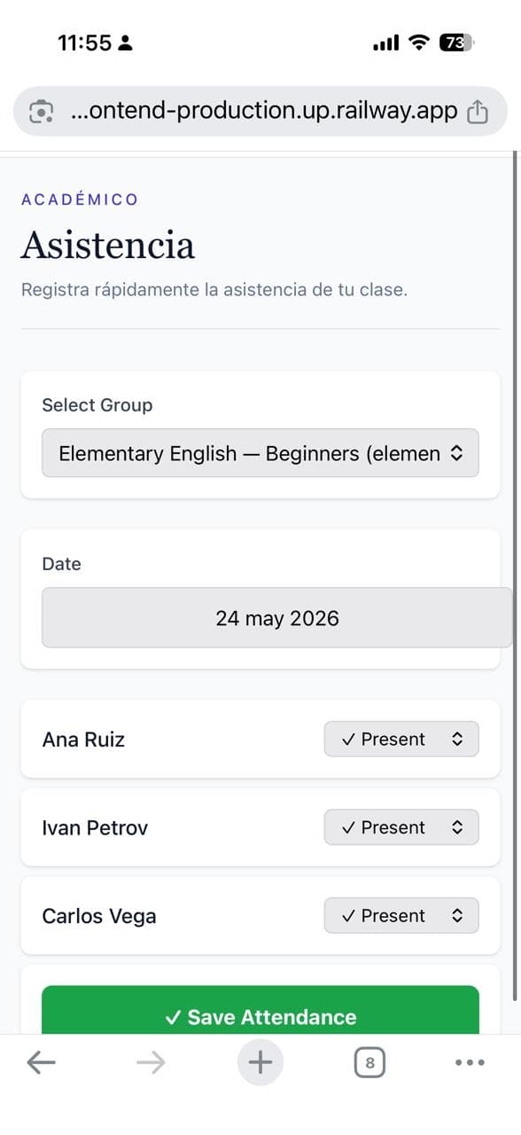Image resolution: width=521 pixels, height=1135 pixels.
Task: Open the Select Group dropdown
Action: pyautogui.click(x=260, y=453)
